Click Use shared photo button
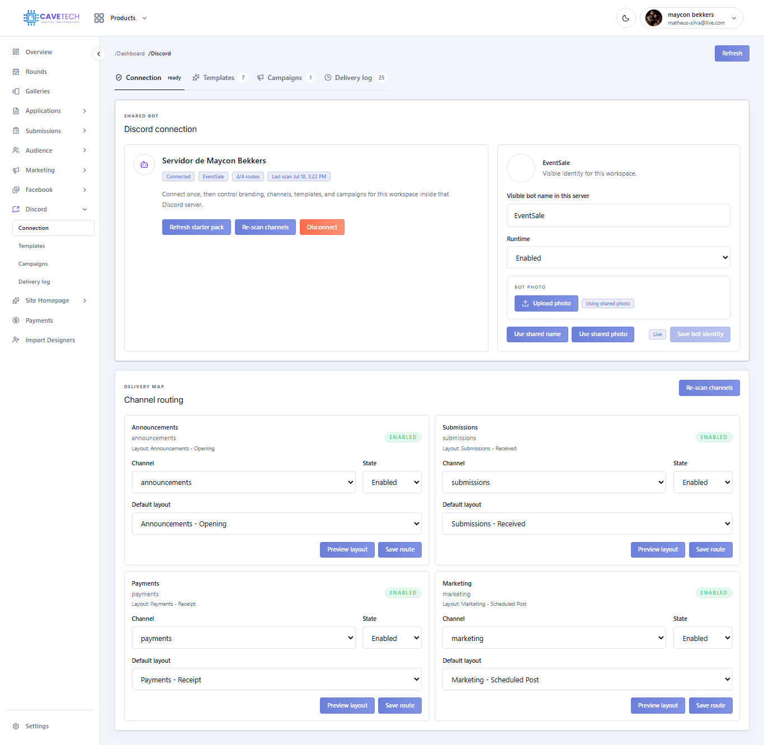The height and width of the screenshot is (745, 764). tap(603, 334)
